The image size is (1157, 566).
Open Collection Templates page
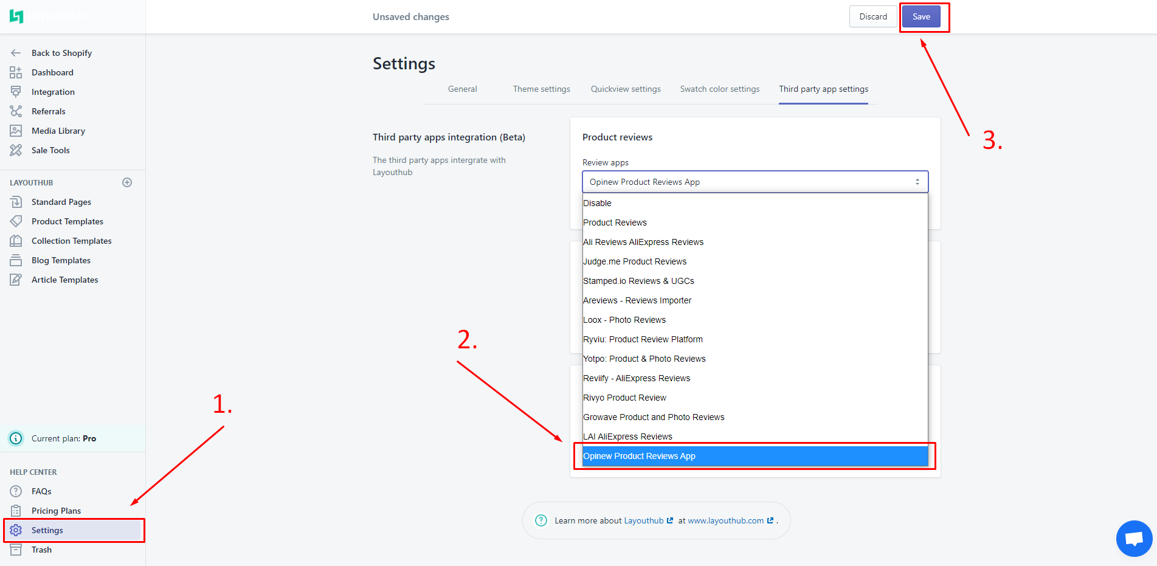point(72,241)
